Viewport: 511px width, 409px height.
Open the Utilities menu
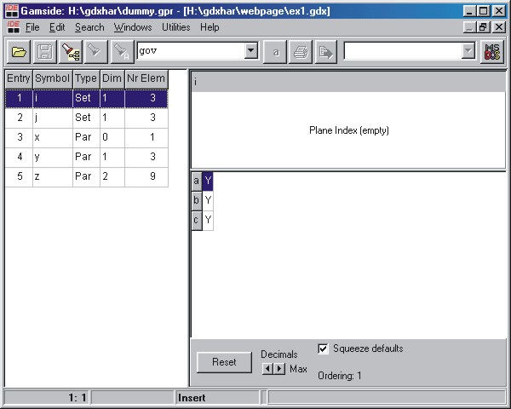click(x=175, y=27)
